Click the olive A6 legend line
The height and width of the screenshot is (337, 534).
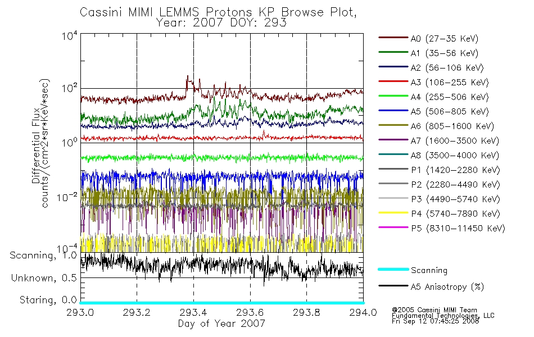(x=393, y=125)
